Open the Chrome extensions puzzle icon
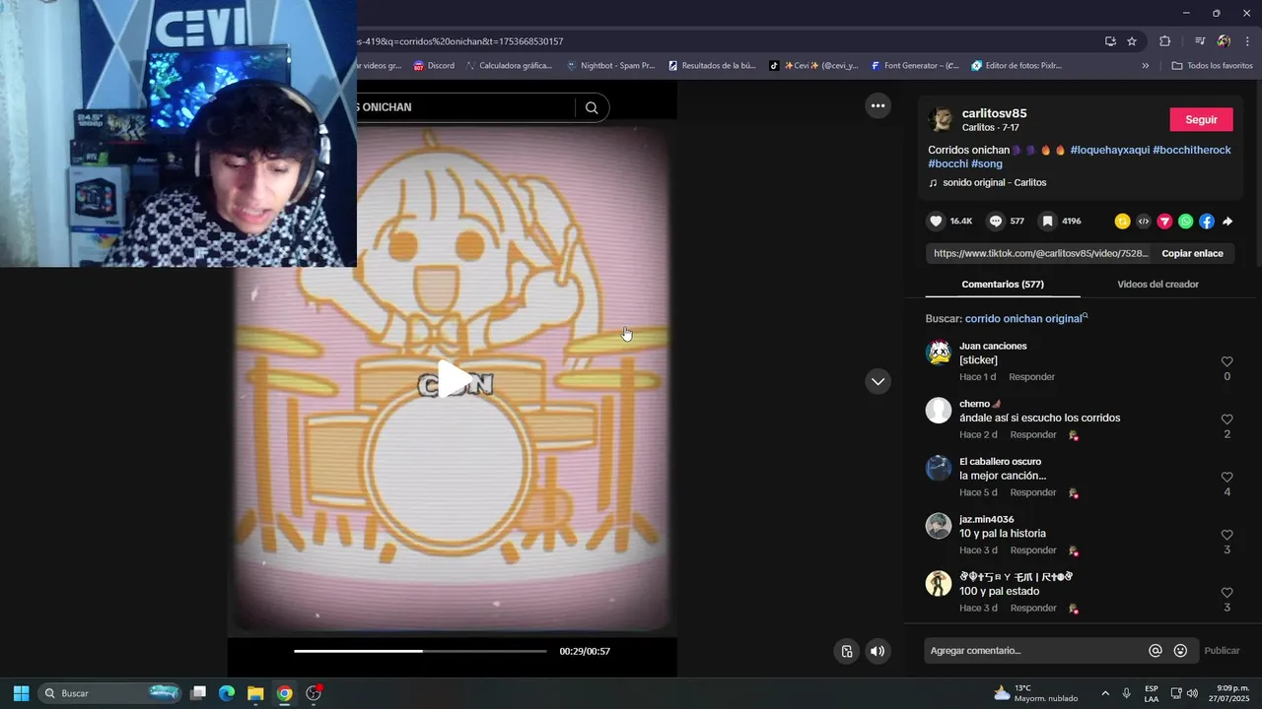This screenshot has width=1262, height=709. pyautogui.click(x=1164, y=41)
